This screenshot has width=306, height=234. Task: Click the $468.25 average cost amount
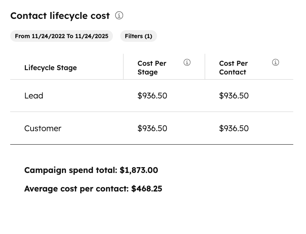[147, 189]
